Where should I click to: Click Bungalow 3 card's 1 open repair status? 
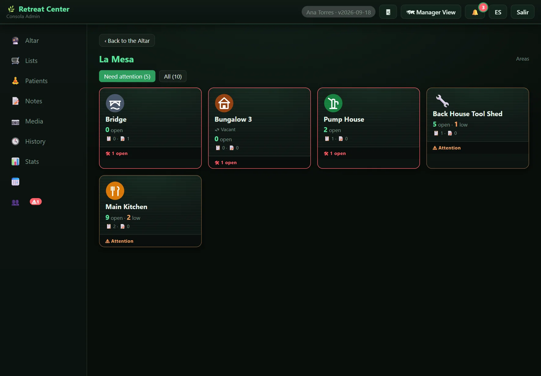click(226, 163)
